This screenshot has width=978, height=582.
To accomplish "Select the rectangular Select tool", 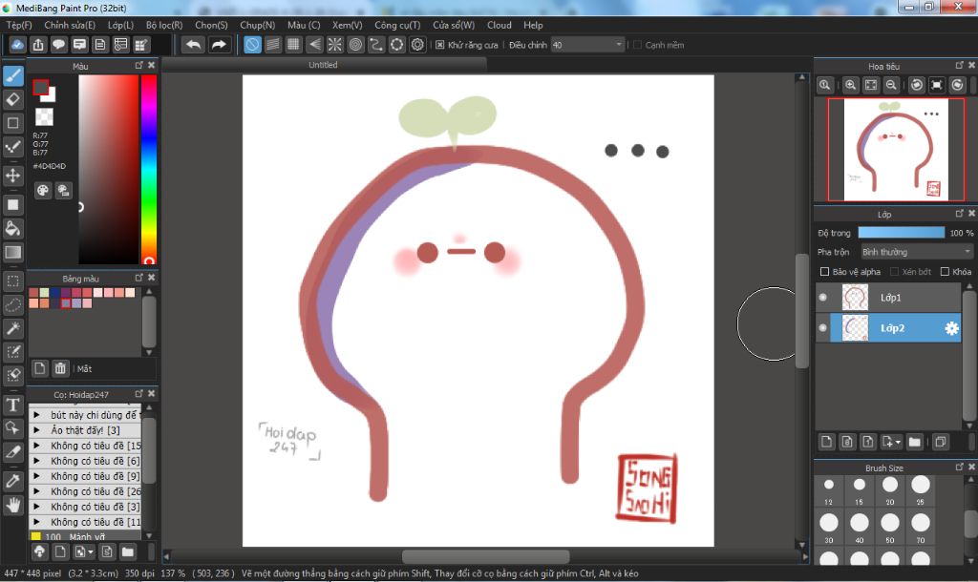I will (13, 281).
